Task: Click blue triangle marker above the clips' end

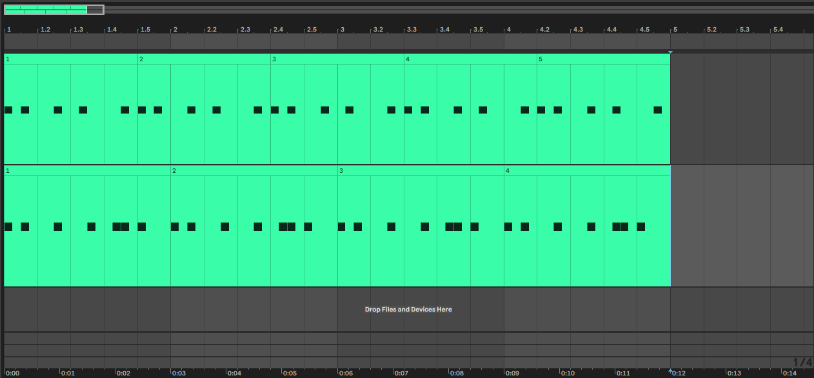Action: tap(671, 52)
